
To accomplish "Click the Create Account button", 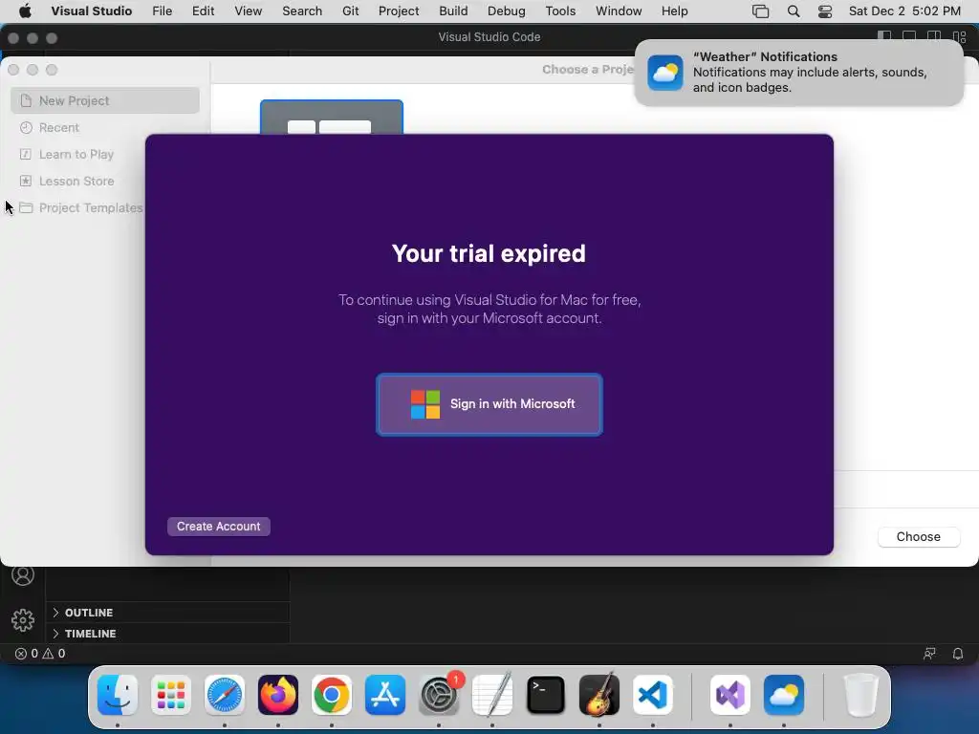I will pyautogui.click(x=219, y=527).
